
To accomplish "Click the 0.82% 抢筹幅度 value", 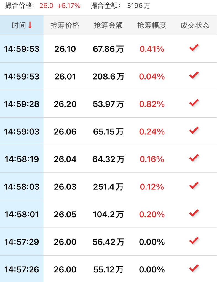I will pyautogui.click(x=152, y=104).
